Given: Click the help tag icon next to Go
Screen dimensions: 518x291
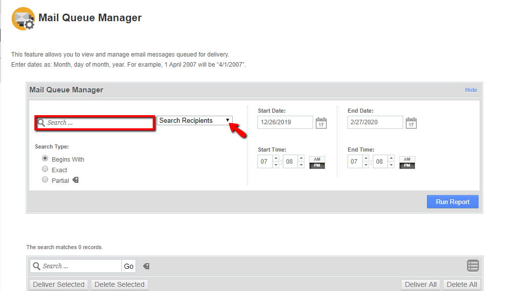Looking at the screenshot, I should pyautogui.click(x=146, y=266).
